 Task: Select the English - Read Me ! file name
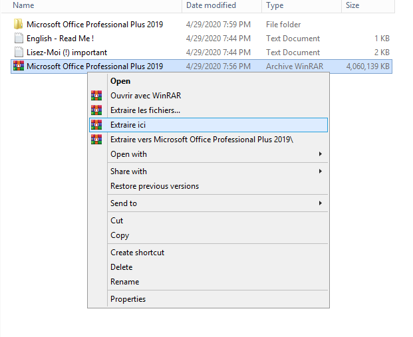click(61, 39)
